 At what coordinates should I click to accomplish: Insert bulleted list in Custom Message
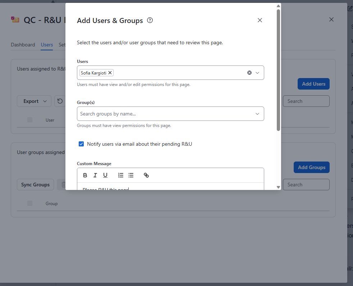131,175
